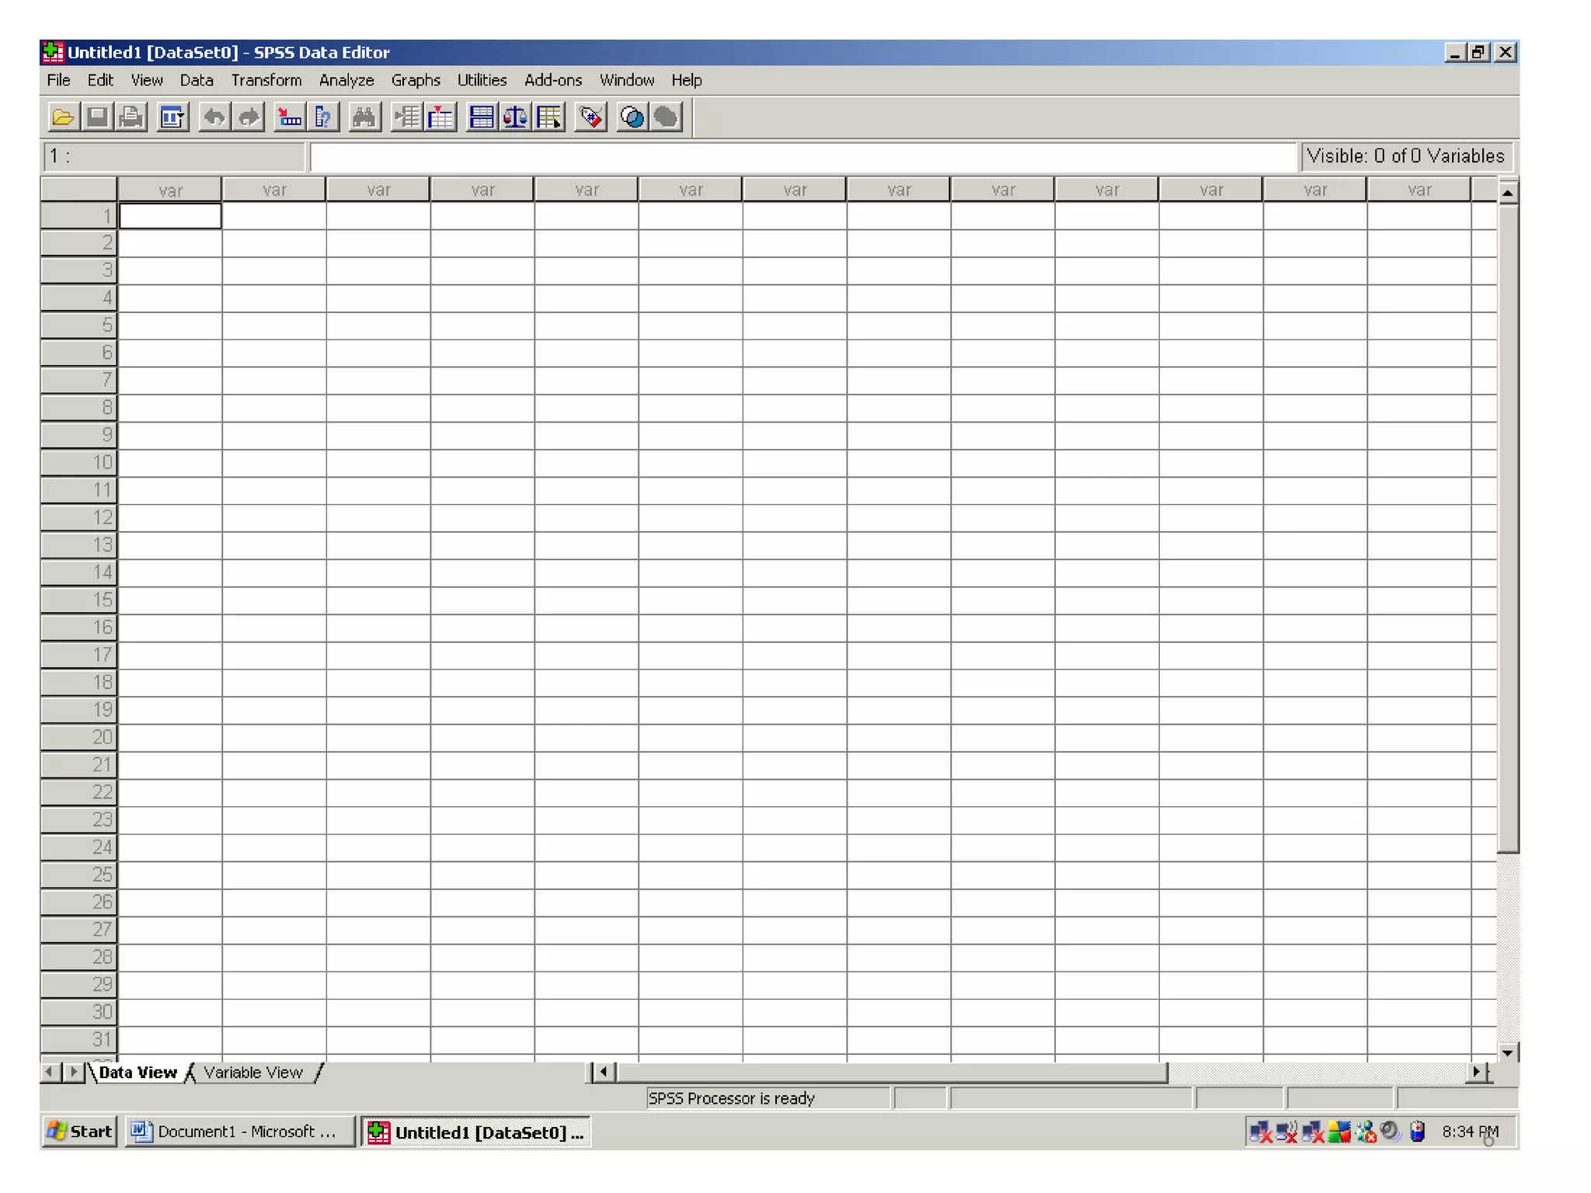The image size is (1591, 1193).
Task: Click the Insert Variable toolbar icon
Action: coord(440,118)
